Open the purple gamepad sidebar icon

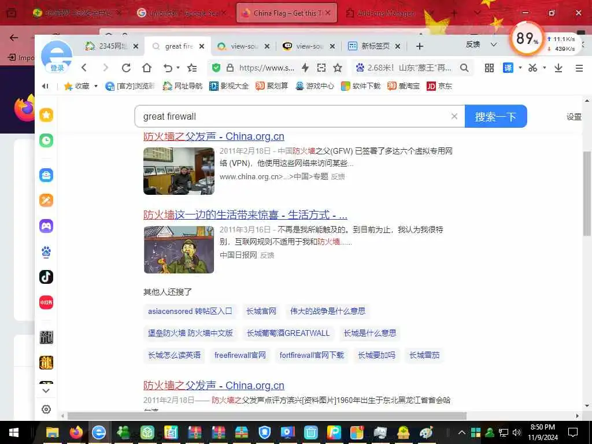point(46,226)
